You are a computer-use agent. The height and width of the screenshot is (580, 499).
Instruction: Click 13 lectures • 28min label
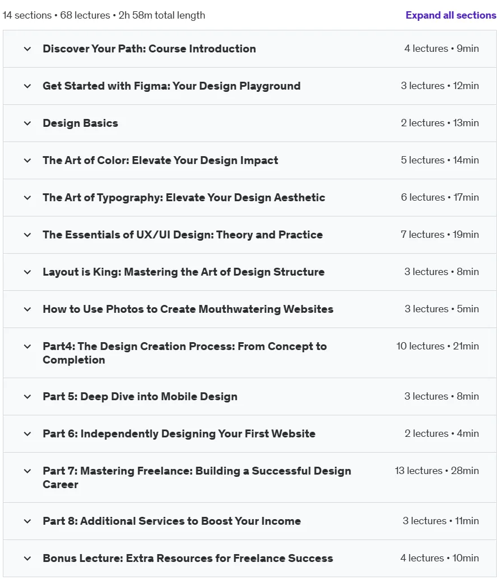[437, 471]
